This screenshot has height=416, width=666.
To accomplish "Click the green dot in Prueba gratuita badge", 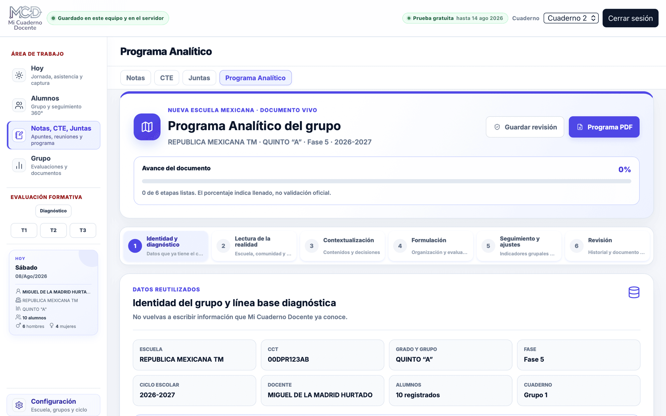I will (x=409, y=18).
